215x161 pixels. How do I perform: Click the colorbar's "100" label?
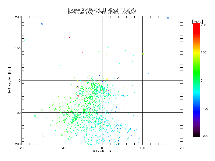coord(203,52)
